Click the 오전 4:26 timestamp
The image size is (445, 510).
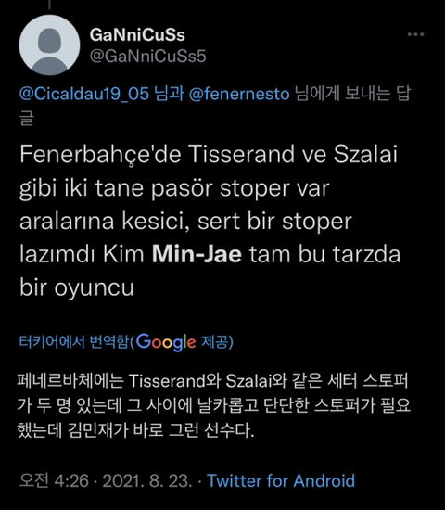(54, 480)
